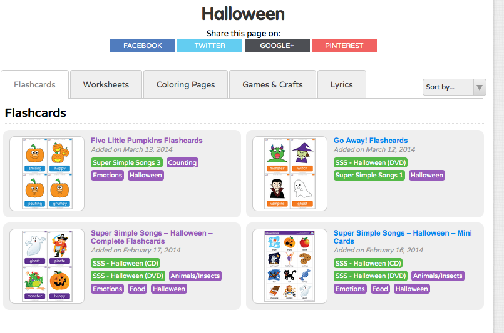Viewport: 504px width, 333px height.
Task: Share page on Facebook
Action: (142, 46)
